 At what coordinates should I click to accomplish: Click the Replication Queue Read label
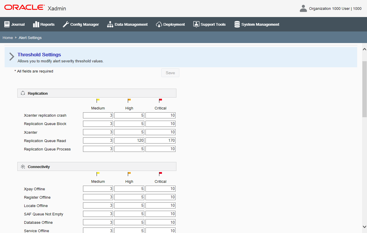tap(45, 141)
